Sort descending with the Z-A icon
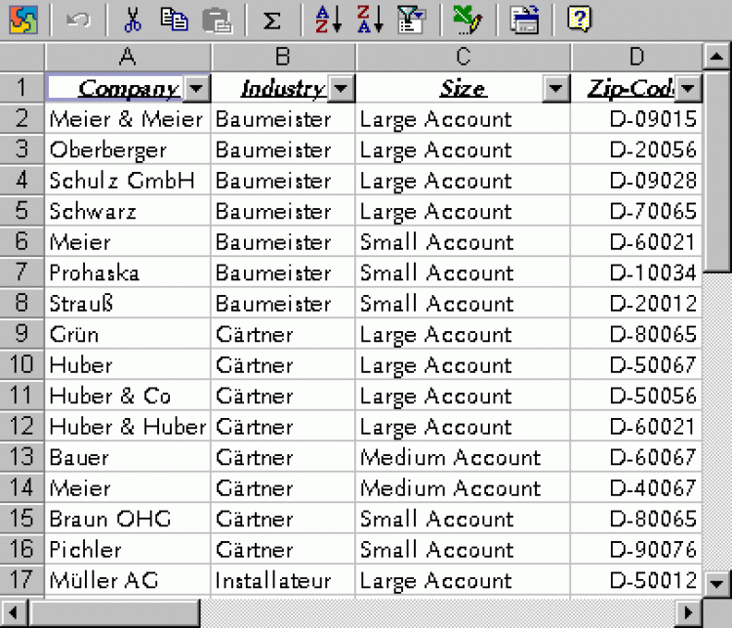 [370, 20]
